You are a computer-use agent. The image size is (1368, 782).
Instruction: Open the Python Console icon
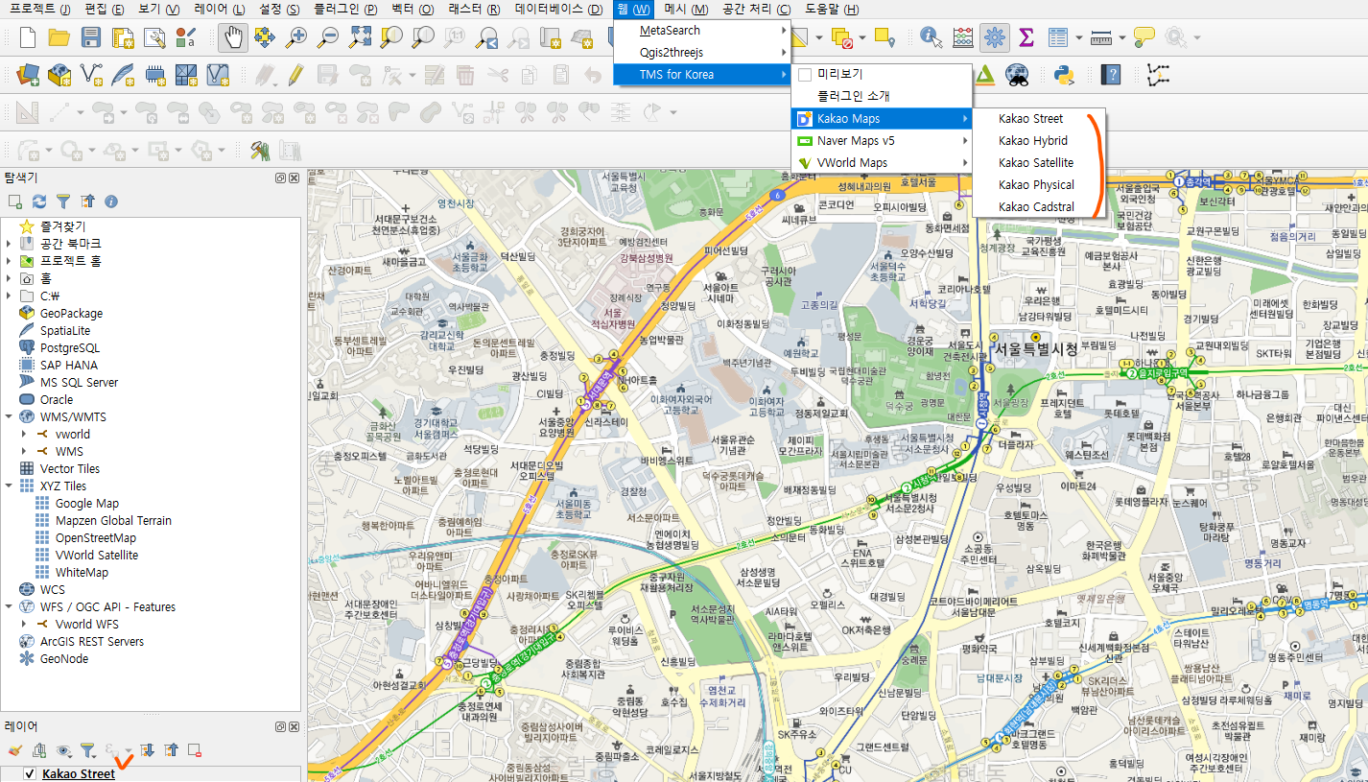tap(1062, 73)
